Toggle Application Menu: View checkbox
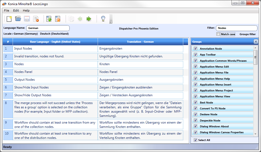 196,96
